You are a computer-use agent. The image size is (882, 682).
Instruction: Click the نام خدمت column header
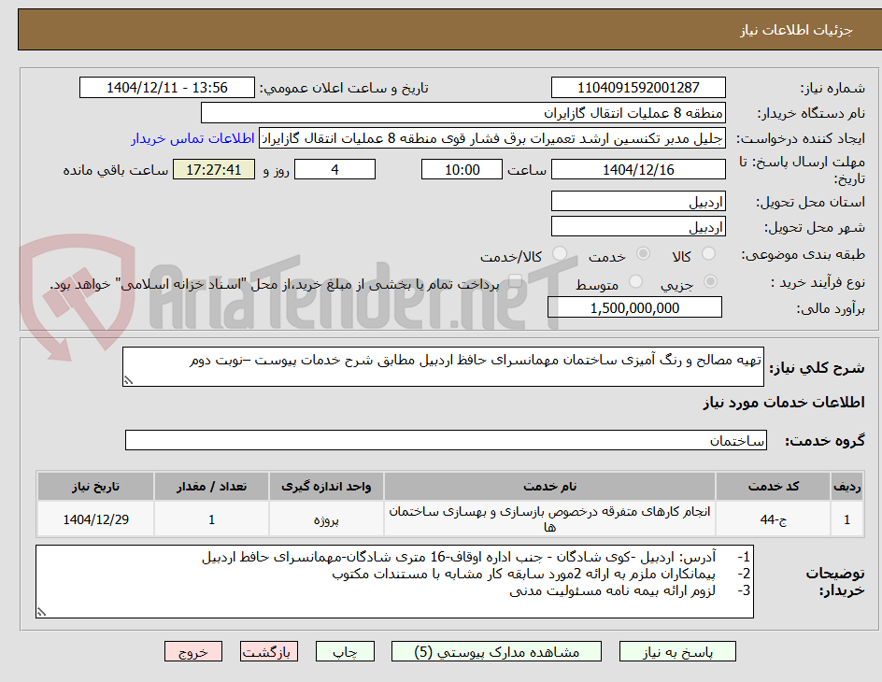pyautogui.click(x=549, y=487)
